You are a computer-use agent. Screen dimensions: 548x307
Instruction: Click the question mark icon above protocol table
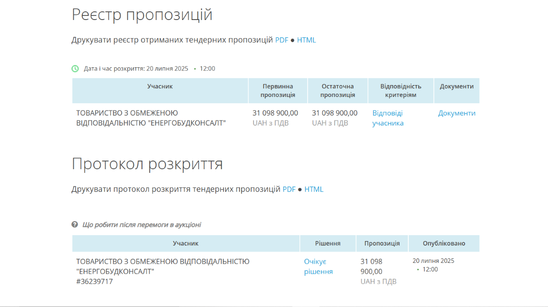click(75, 225)
